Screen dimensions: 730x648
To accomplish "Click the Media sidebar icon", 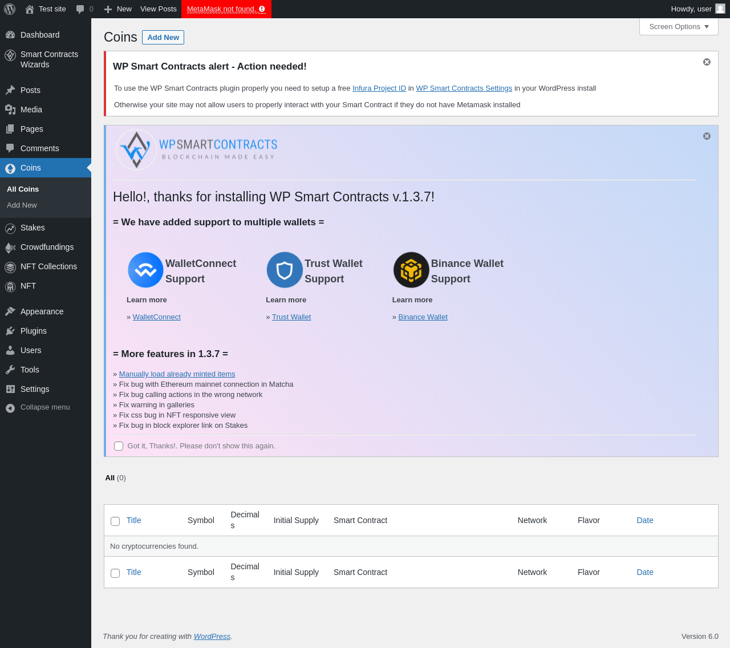I will [10, 110].
